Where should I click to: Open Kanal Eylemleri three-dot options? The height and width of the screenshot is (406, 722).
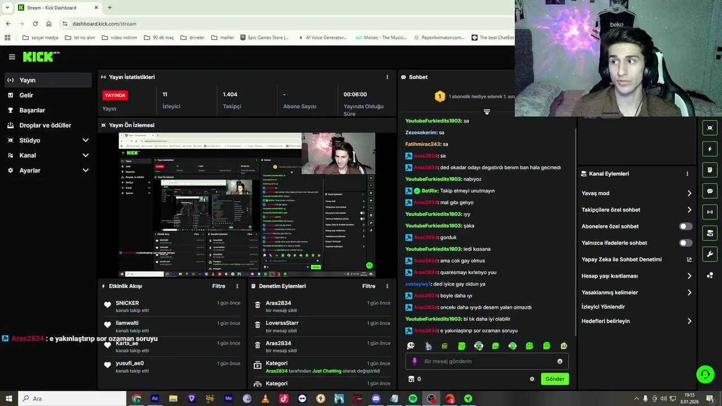(x=687, y=174)
